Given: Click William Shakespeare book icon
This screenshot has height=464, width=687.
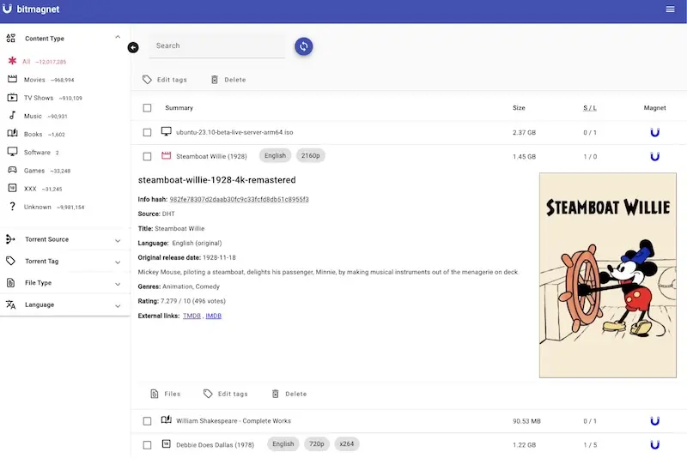Looking at the screenshot, I should [x=166, y=419].
